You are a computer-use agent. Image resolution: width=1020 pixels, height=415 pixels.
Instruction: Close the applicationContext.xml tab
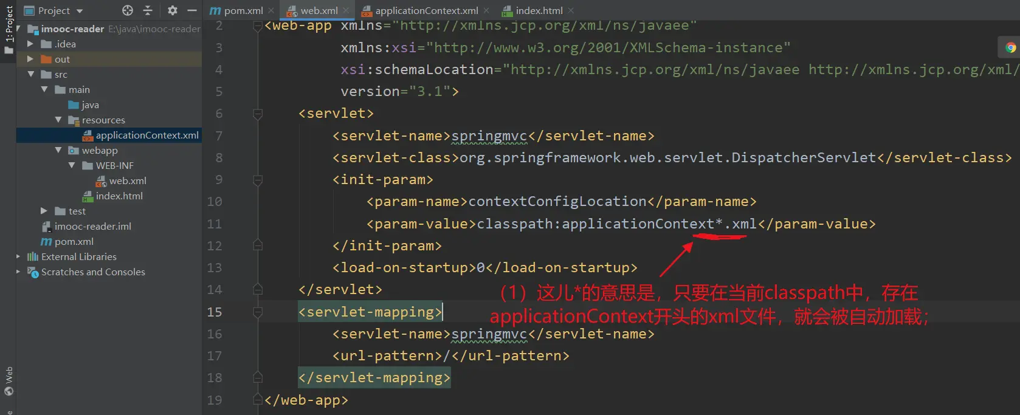tap(486, 10)
